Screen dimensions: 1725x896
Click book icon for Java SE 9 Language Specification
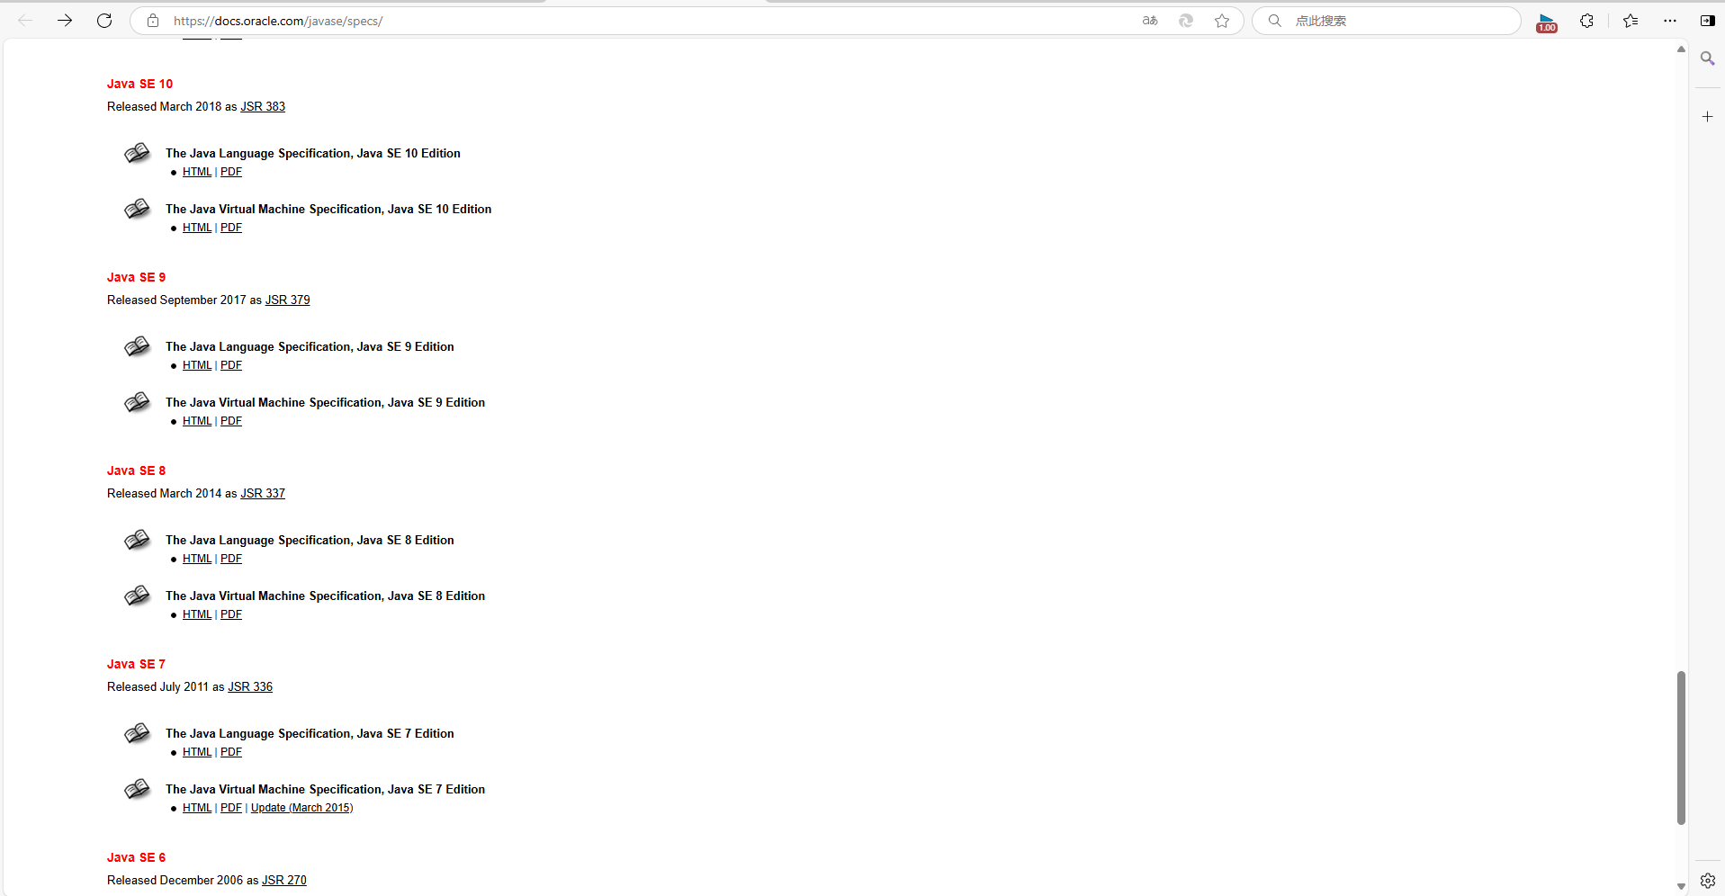pyautogui.click(x=137, y=346)
